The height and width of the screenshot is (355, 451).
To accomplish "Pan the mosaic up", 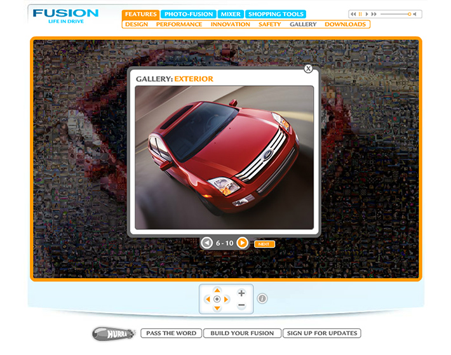I will coord(217,290).
